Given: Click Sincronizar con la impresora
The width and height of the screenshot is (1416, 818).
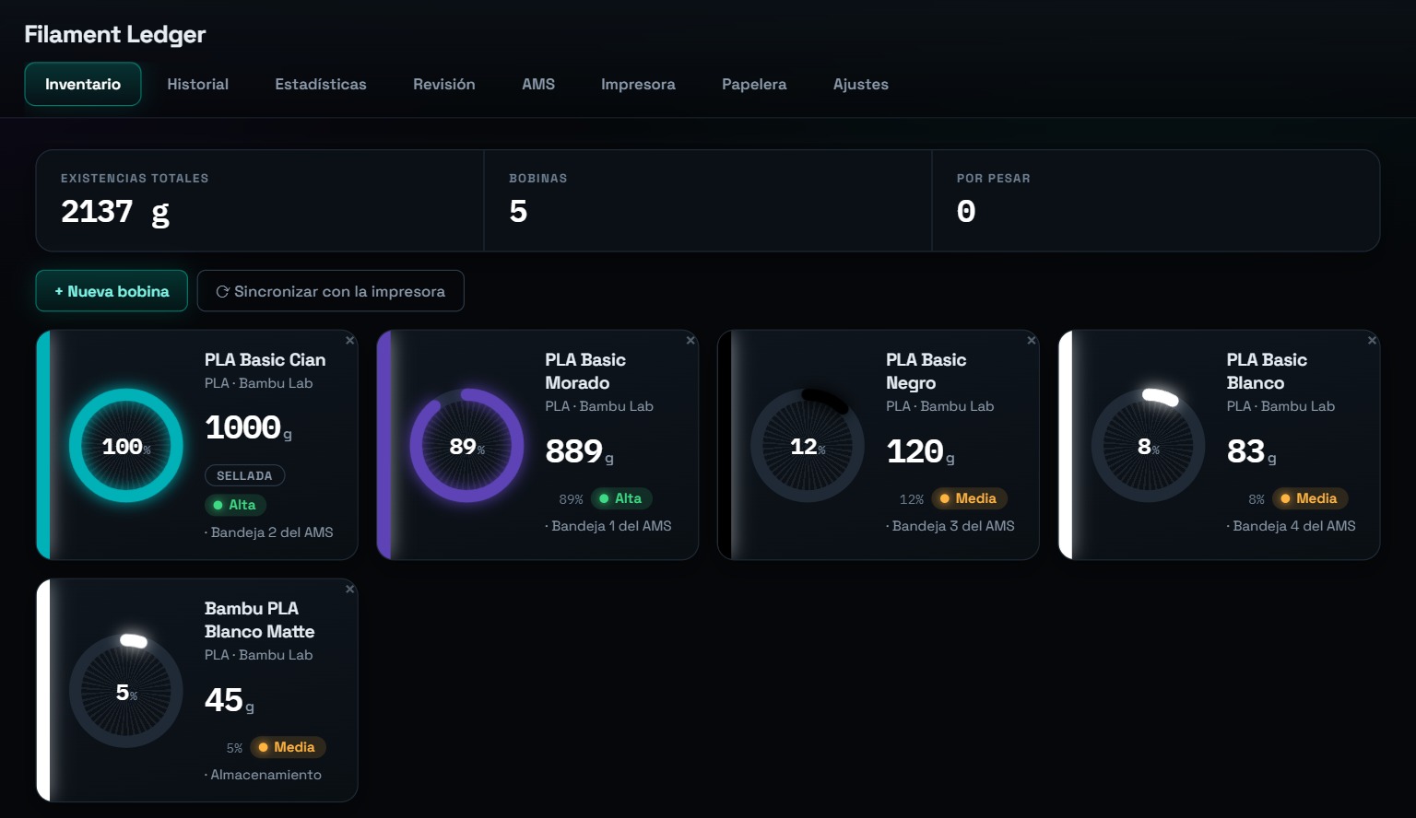Looking at the screenshot, I should pos(331,291).
